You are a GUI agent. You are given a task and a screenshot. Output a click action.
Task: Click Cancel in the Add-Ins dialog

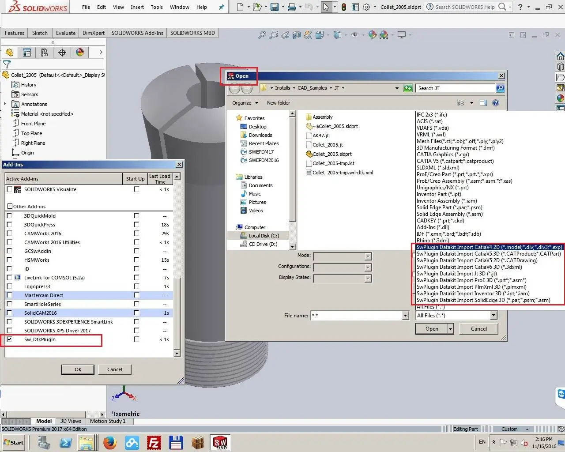click(115, 369)
